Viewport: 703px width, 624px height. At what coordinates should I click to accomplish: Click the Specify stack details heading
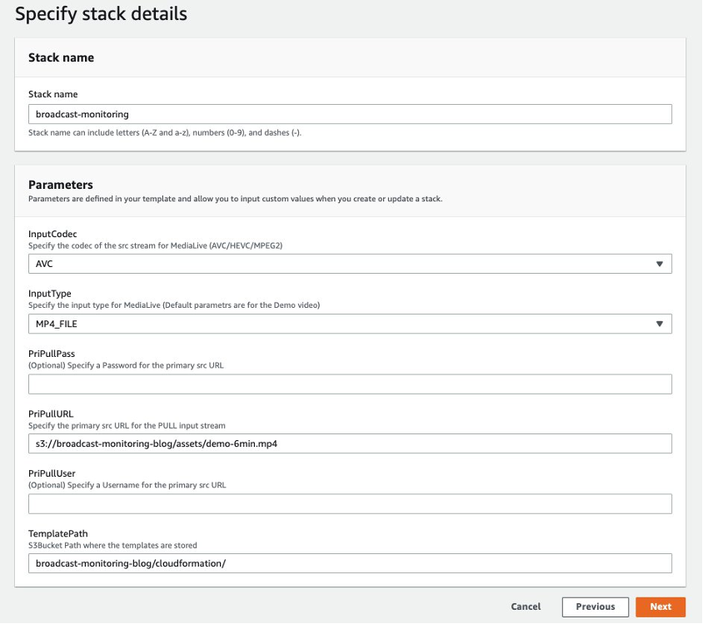coord(100,13)
